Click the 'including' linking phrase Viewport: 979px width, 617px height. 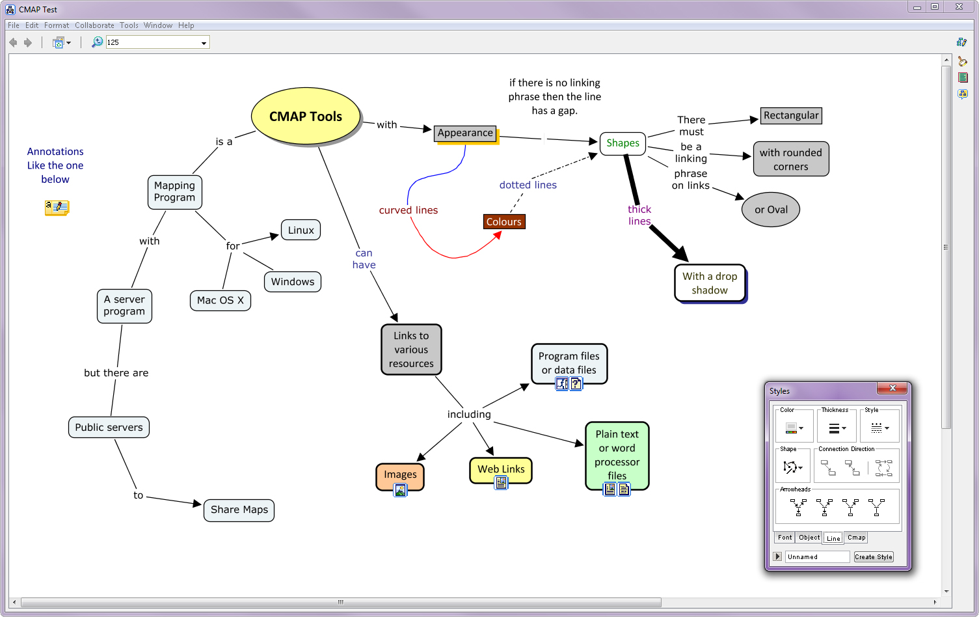pos(469,415)
